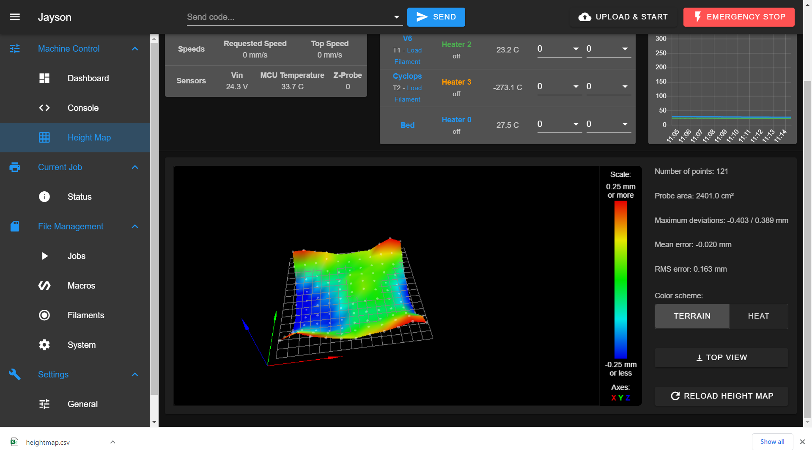This screenshot has width=812, height=457.
Task: Click Show all downloads
Action: (x=772, y=442)
